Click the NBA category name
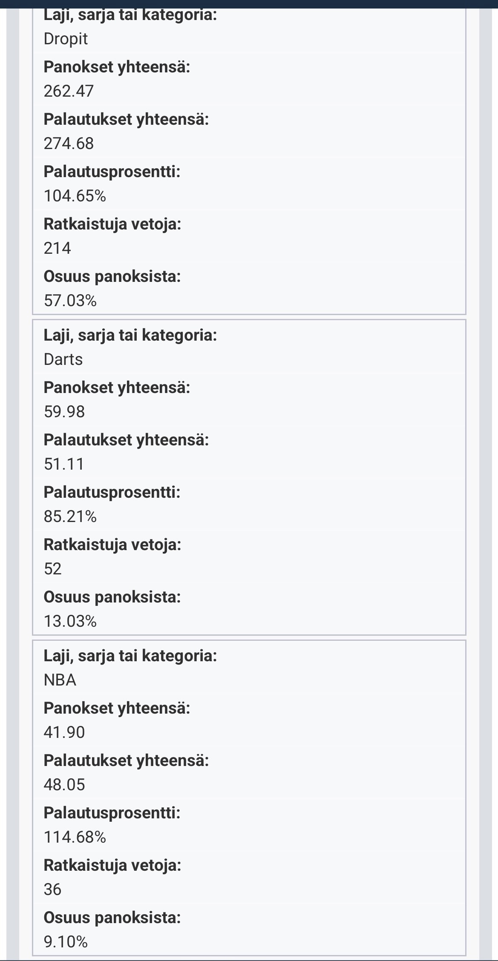Viewport: 498px width, 961px height. (x=60, y=680)
